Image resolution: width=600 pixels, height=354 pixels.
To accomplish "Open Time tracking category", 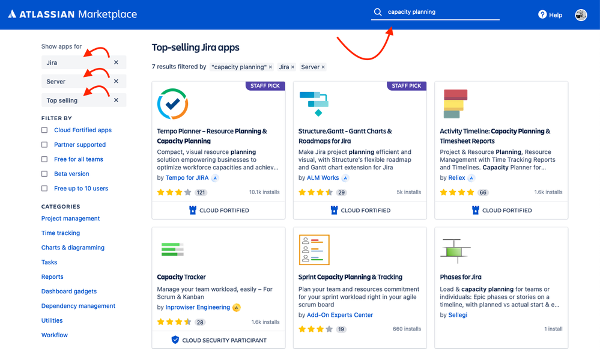I will 61,233.
